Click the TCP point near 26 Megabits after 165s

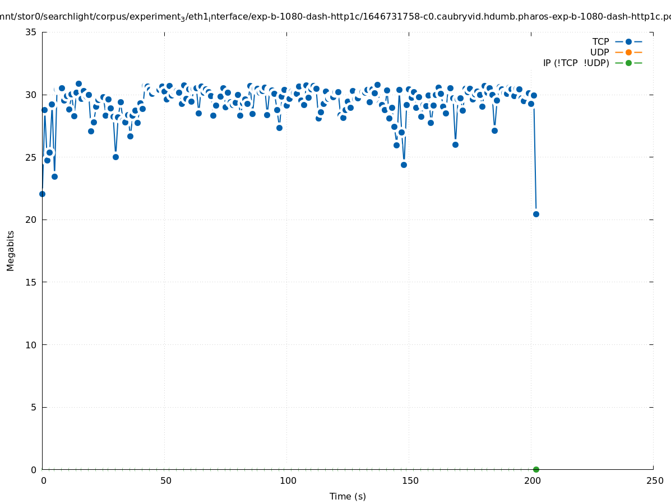point(455,144)
